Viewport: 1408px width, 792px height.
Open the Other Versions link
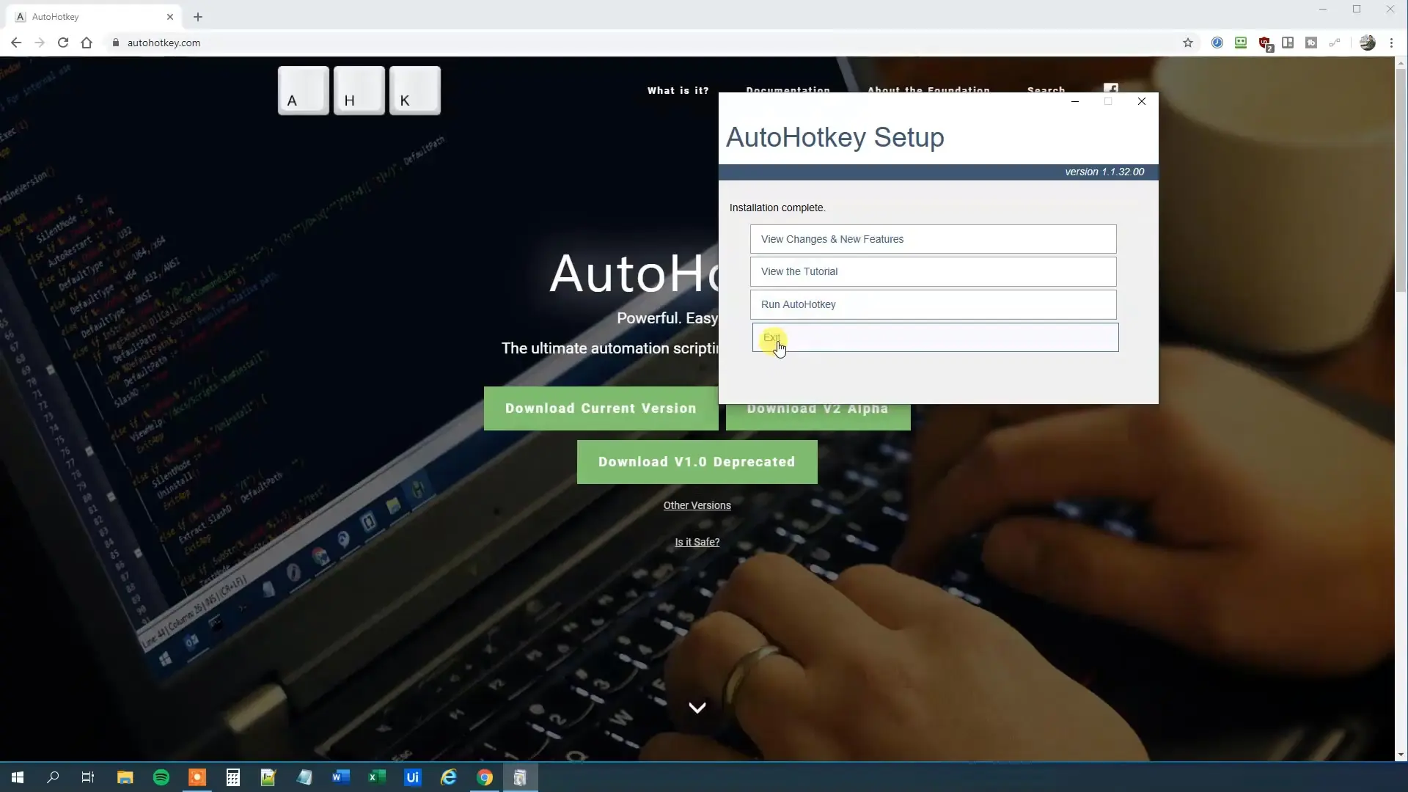click(697, 505)
